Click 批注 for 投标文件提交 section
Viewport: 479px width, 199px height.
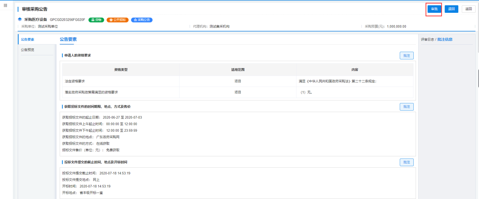click(407, 162)
